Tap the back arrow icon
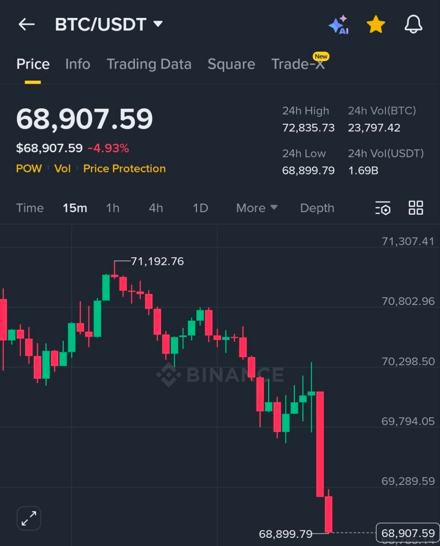 (26, 25)
